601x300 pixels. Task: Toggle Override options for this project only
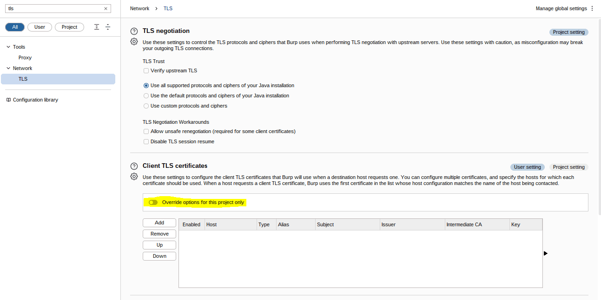pos(153,202)
